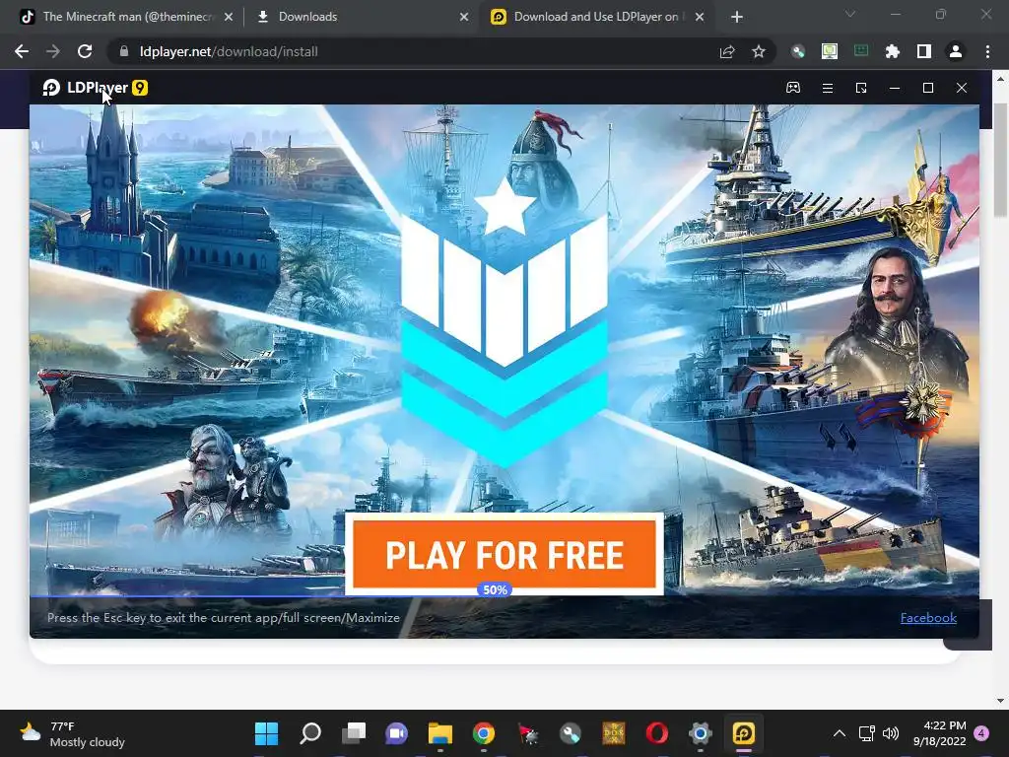This screenshot has width=1009, height=757.
Task: Open a new browser tab
Action: 737,18
